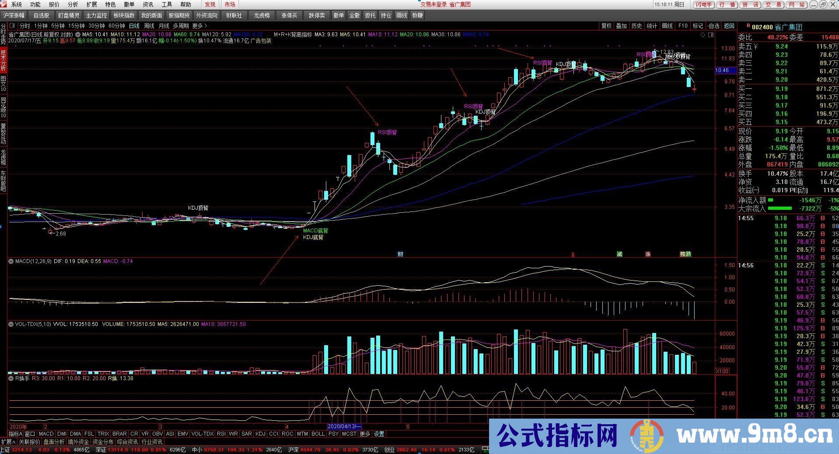Toggle 复权 price adjustment mode

606,26
